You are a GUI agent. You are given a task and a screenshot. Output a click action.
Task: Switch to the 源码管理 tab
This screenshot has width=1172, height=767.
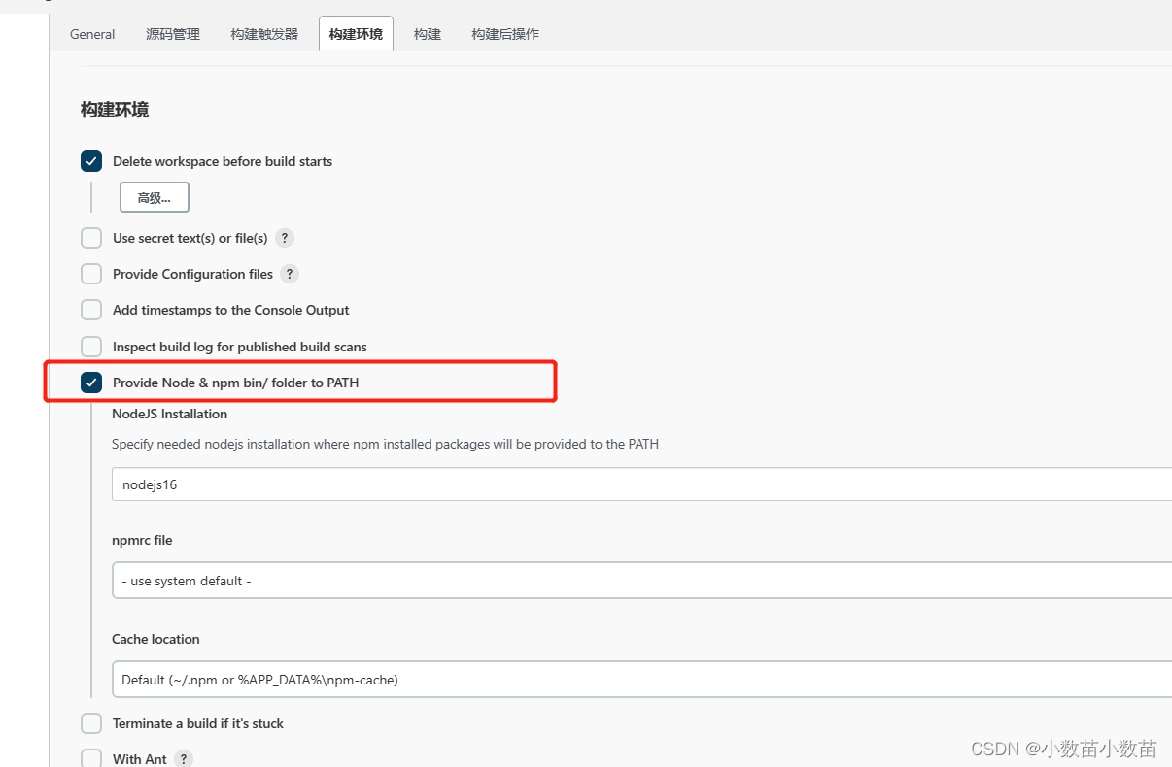point(172,34)
